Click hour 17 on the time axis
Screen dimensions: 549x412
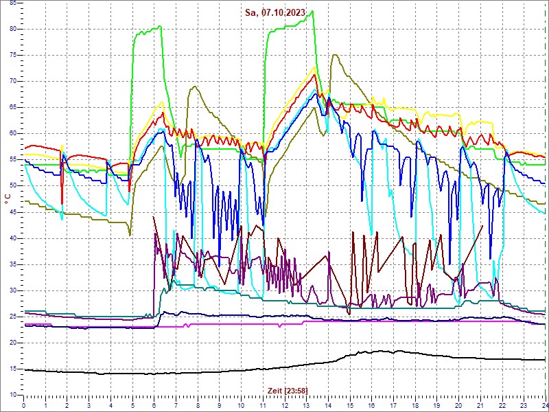393,405
